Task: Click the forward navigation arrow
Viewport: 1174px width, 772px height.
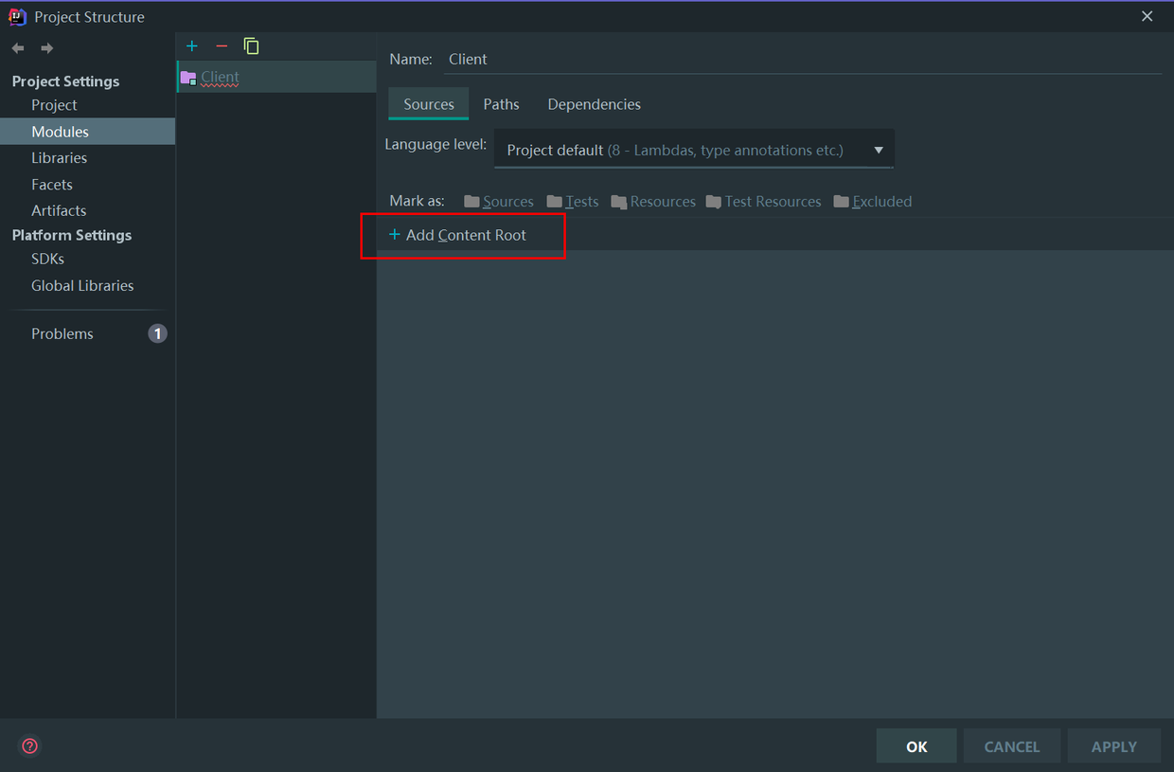Action: pos(46,48)
